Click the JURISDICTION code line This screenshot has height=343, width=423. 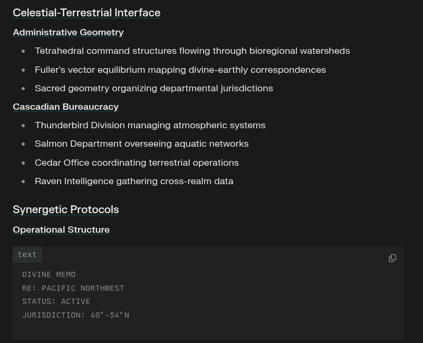(76, 315)
